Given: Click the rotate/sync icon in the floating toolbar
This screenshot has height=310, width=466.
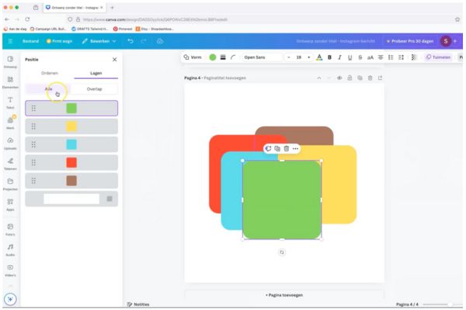Looking at the screenshot, I should click(268, 148).
